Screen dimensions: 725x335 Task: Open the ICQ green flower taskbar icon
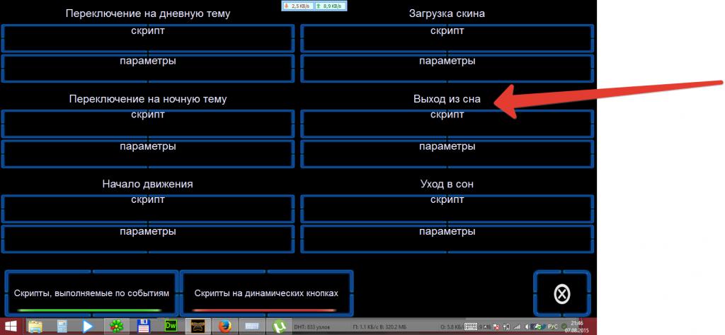point(116,327)
